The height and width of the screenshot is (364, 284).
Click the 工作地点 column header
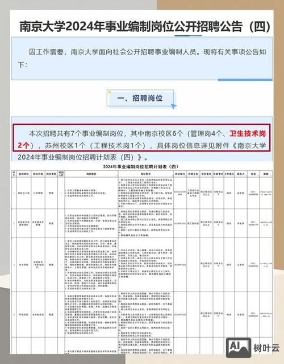click(229, 174)
